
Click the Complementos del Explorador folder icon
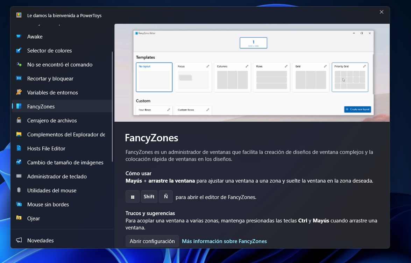pos(19,134)
